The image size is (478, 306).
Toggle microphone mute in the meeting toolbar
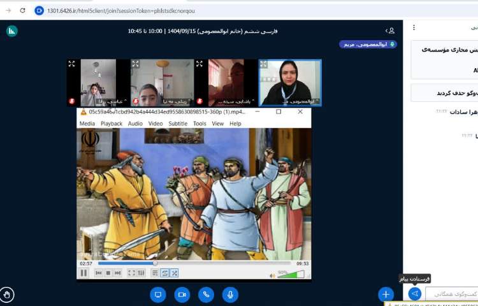[230, 294]
